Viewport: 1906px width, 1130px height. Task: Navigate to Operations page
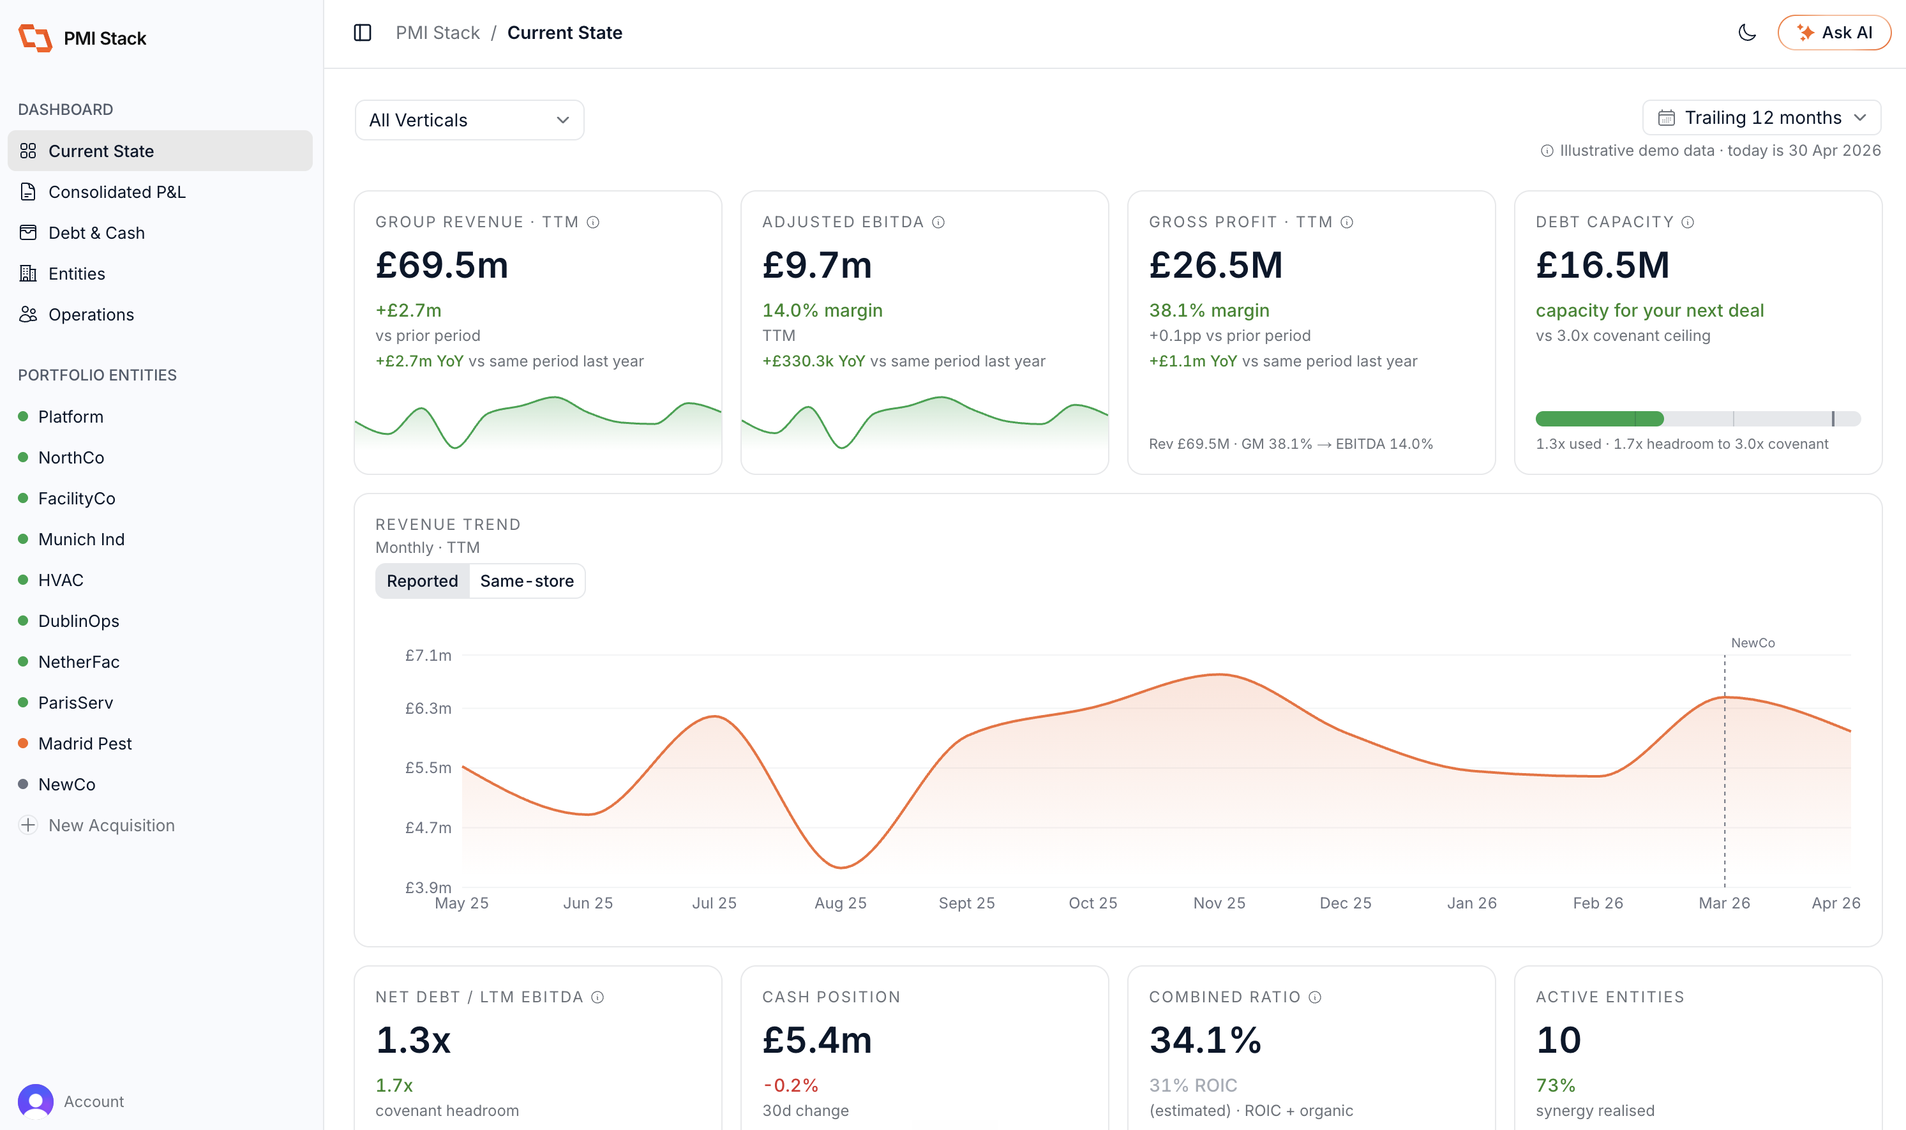click(x=160, y=315)
